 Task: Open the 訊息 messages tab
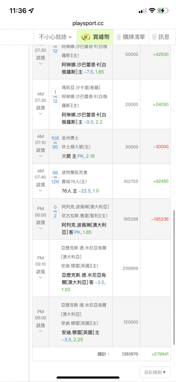(x=161, y=37)
